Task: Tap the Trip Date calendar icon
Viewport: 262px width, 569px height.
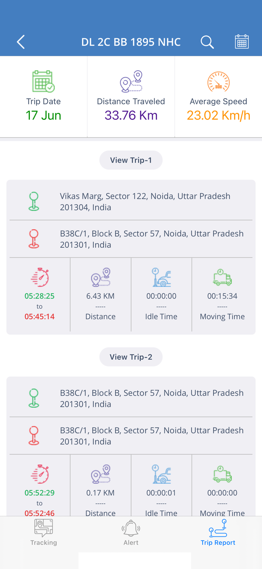Action: [x=43, y=81]
